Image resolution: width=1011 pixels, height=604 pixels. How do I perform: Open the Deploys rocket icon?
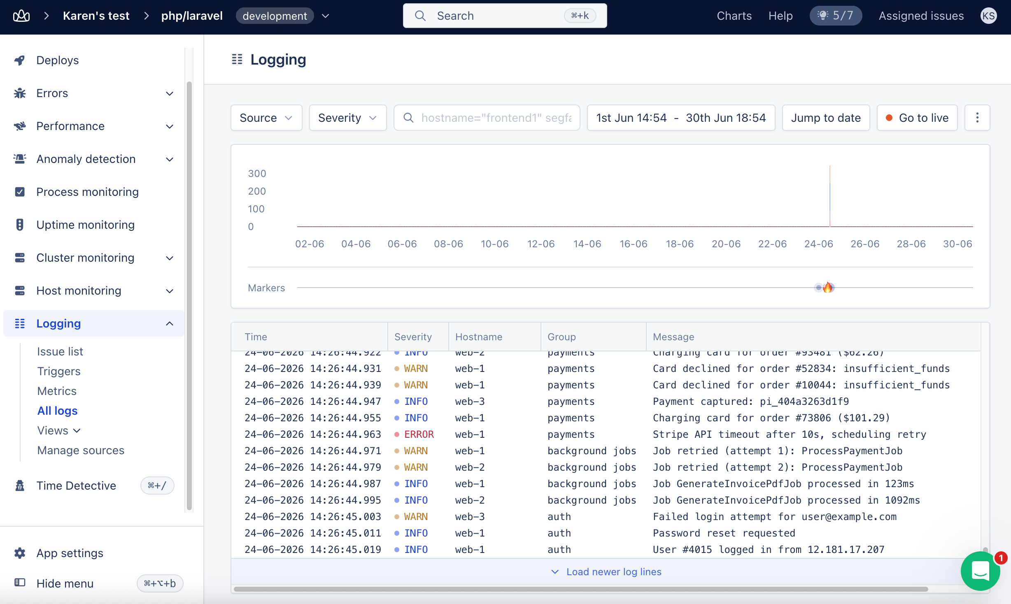pos(19,60)
